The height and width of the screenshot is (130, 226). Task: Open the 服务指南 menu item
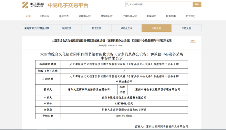[x=171, y=16]
